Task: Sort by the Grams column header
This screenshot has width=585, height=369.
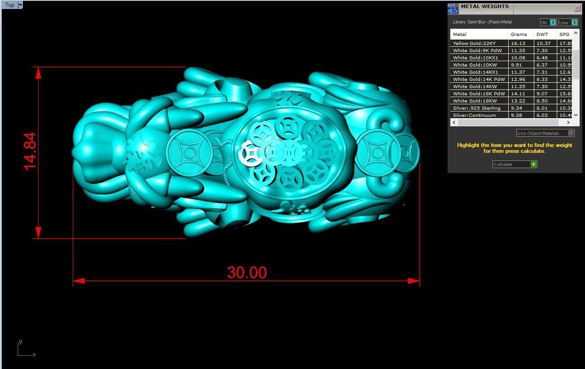Action: [x=521, y=34]
